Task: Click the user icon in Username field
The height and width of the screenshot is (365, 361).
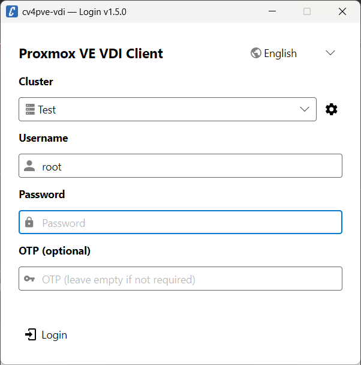Action: click(x=29, y=166)
